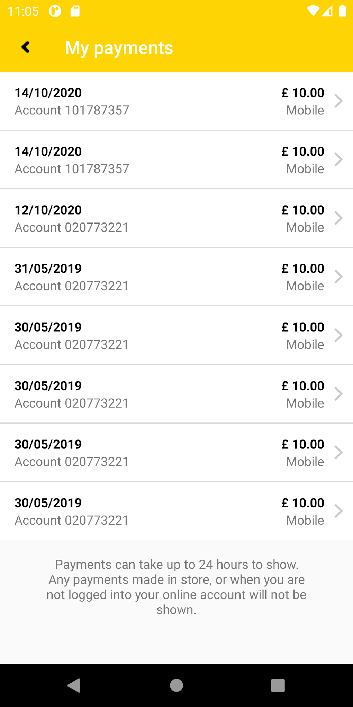This screenshot has height=707, width=353.
Task: Tap the £ 10.00 amount for 31/05/2019
Action: coord(303,269)
